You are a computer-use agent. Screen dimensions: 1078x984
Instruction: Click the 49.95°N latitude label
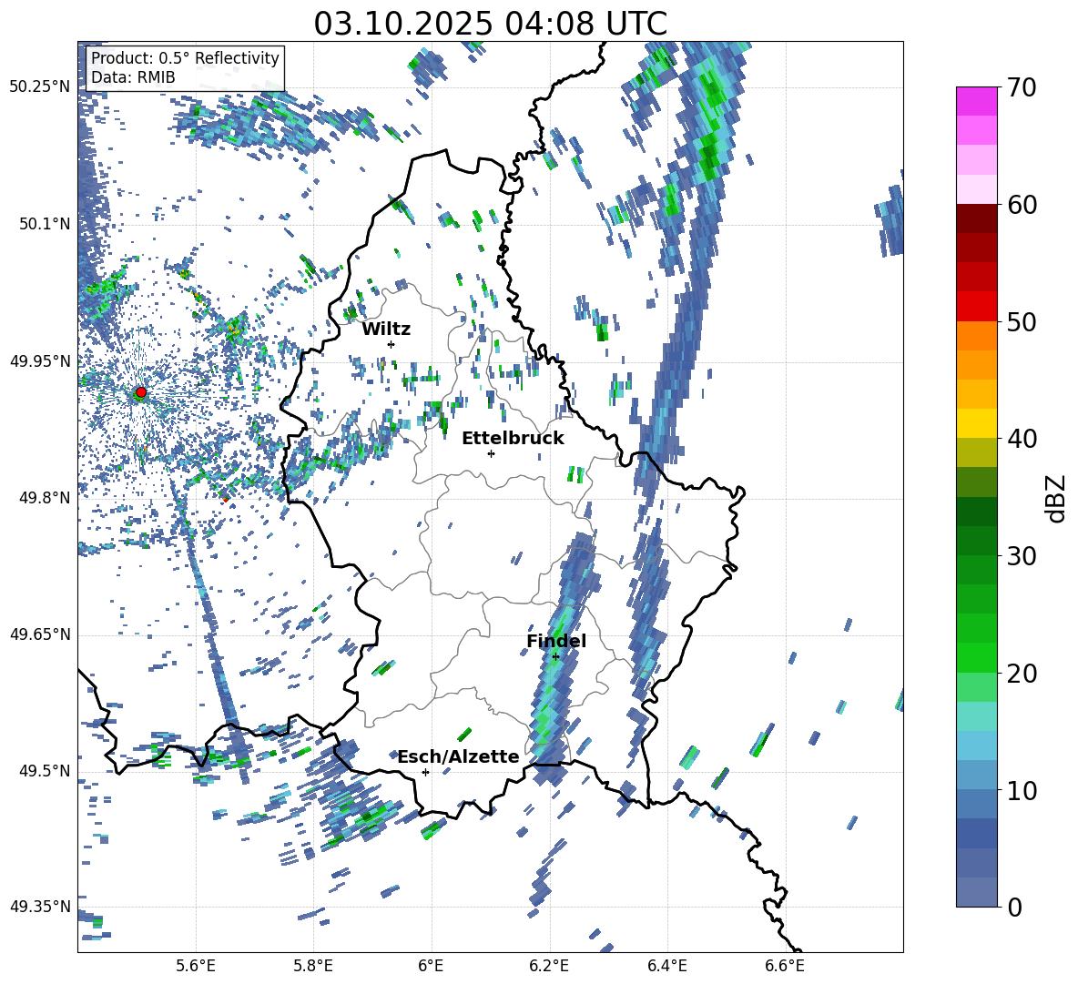click(40, 360)
